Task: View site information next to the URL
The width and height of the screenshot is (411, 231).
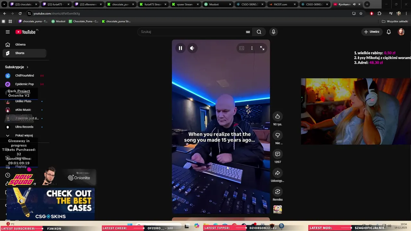Action: tap(29, 13)
